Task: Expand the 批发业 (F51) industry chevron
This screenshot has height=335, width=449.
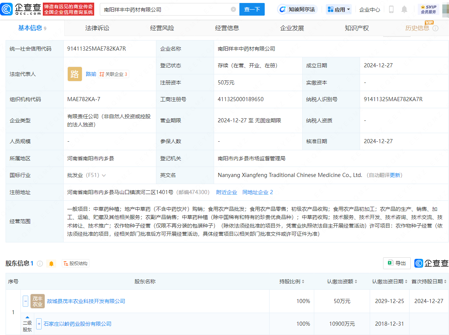Action: 104,175
